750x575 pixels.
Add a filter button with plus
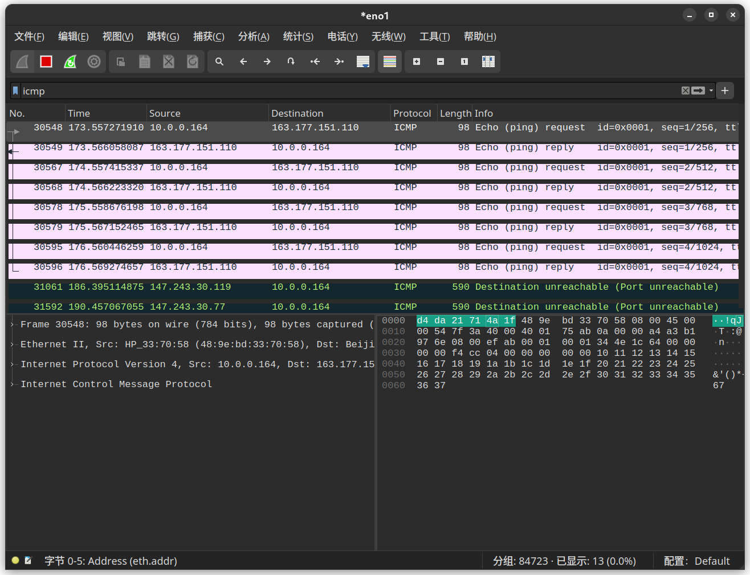tap(725, 91)
